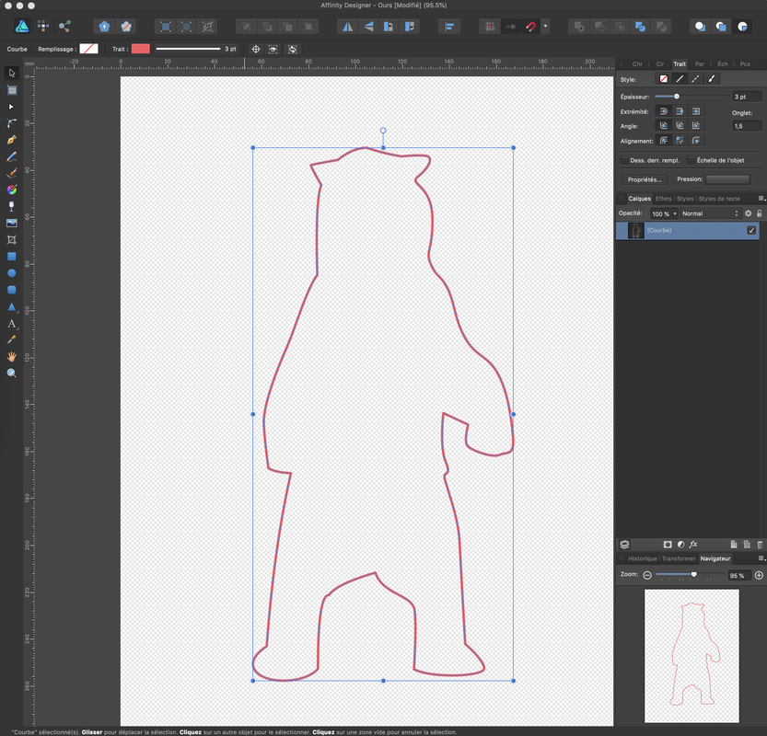Image resolution: width=767 pixels, height=736 pixels.
Task: Click the fx layer effects icon
Action: [693, 545]
